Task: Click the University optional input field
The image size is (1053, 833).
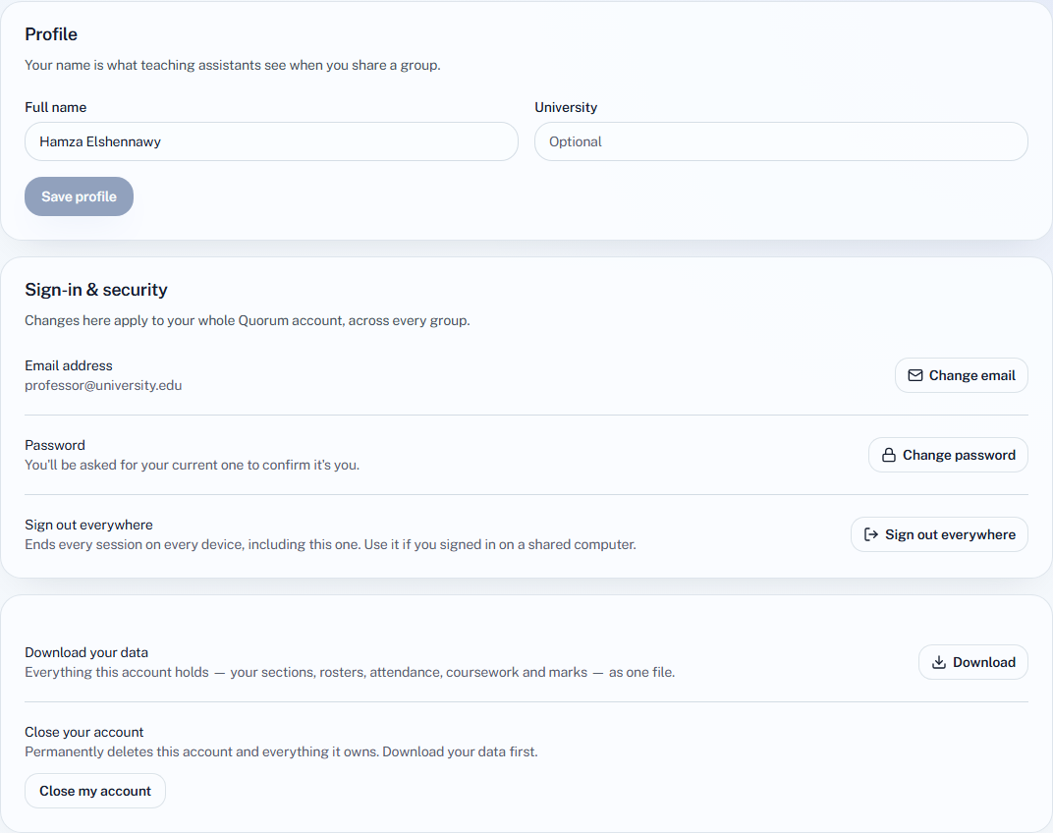Action: (x=781, y=141)
